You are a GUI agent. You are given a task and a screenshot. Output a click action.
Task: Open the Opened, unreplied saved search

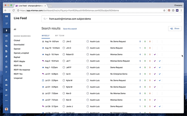pyautogui.click(x=21, y=53)
